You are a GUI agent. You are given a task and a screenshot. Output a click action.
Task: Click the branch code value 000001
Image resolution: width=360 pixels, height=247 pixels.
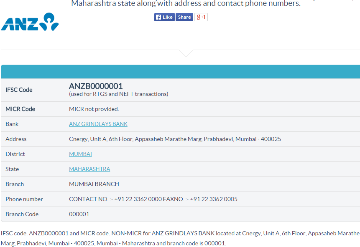[x=79, y=214]
